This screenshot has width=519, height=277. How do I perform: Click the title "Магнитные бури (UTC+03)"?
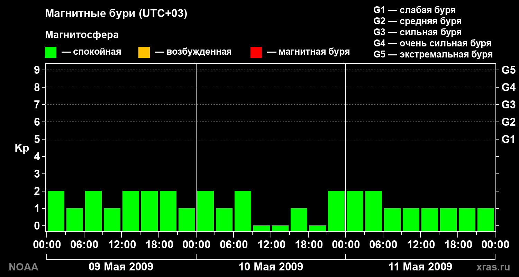(116, 14)
